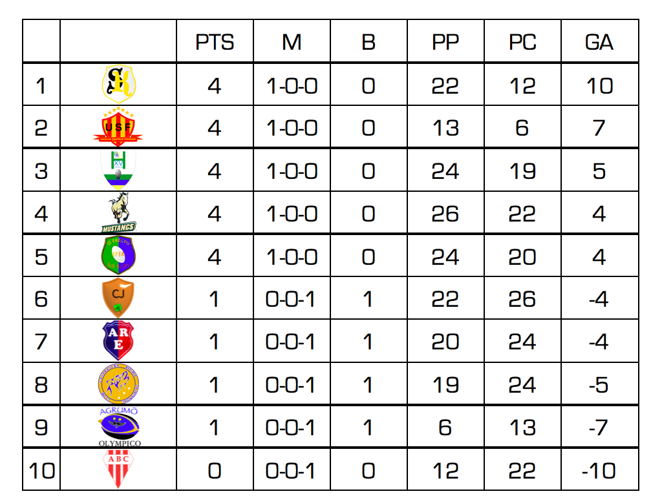
Task: Click the GA column header
Action: 599,42
